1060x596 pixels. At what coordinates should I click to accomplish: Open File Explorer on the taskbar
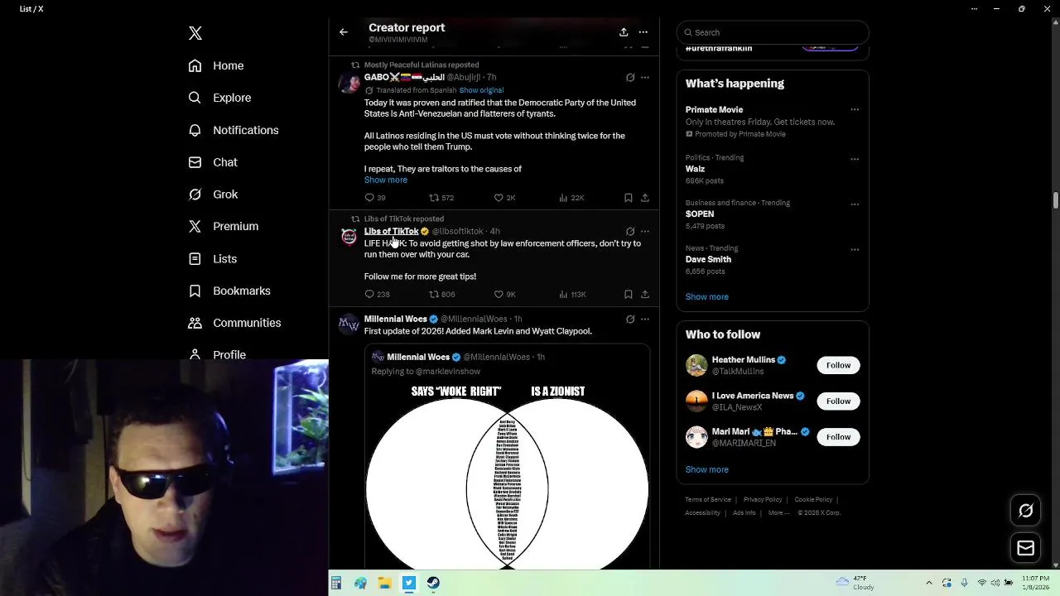coord(384,583)
